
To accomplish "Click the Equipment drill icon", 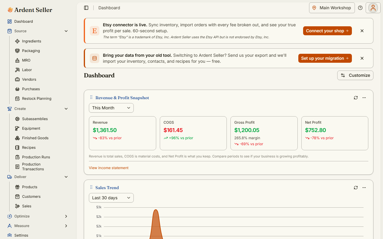I will click(x=17, y=128).
